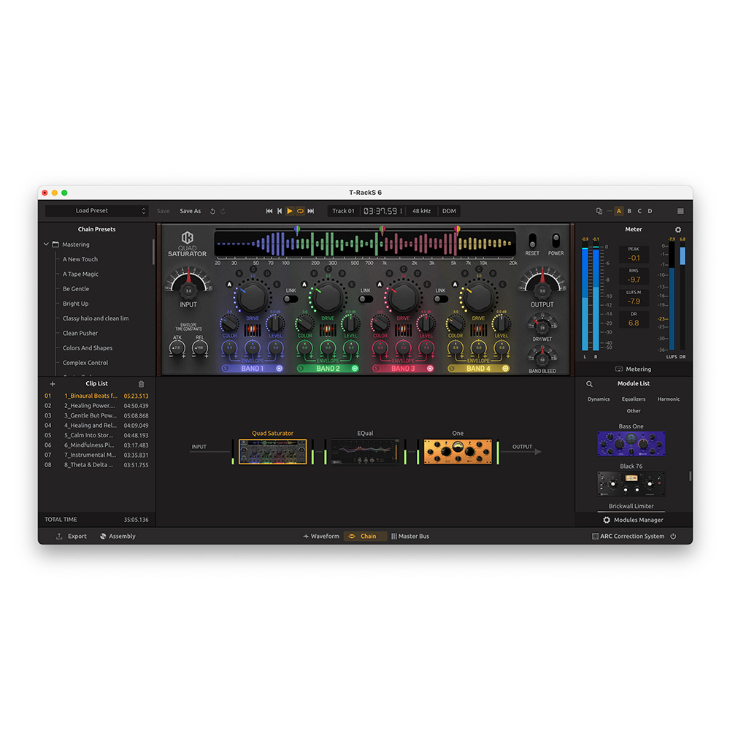Solo Band 4 with the S icon
730x730 pixels.
[452, 369]
